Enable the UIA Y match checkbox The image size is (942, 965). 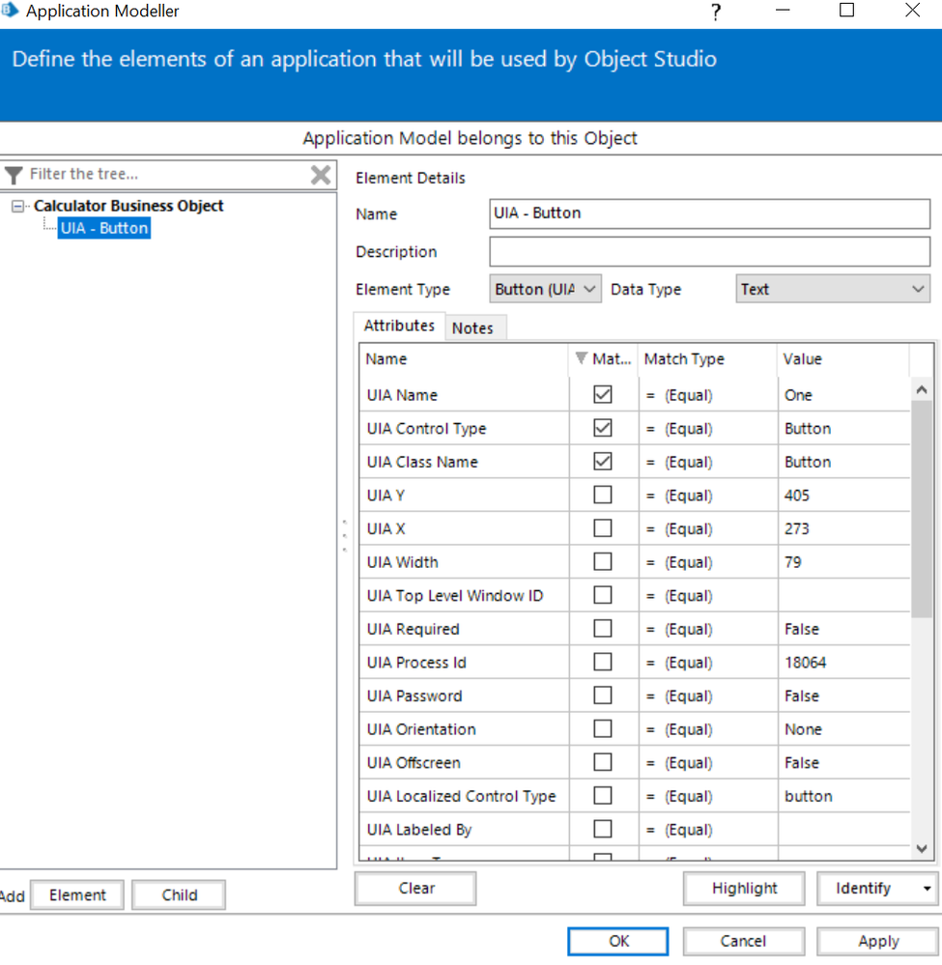[x=603, y=496]
